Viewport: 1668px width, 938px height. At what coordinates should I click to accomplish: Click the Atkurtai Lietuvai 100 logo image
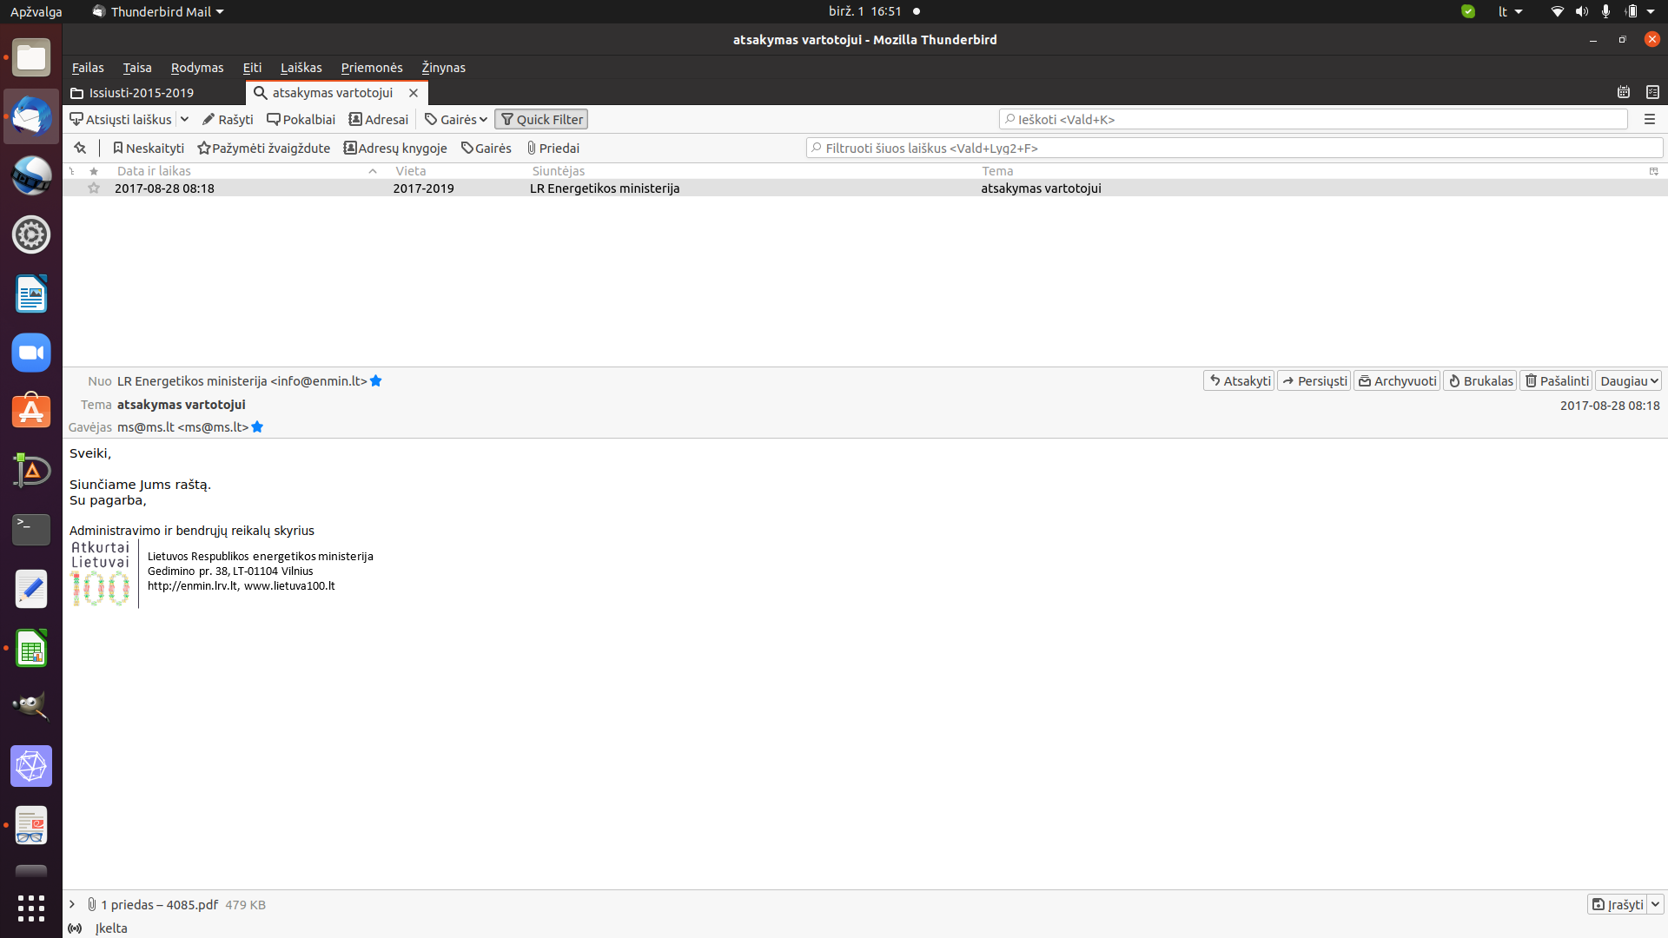[101, 573]
